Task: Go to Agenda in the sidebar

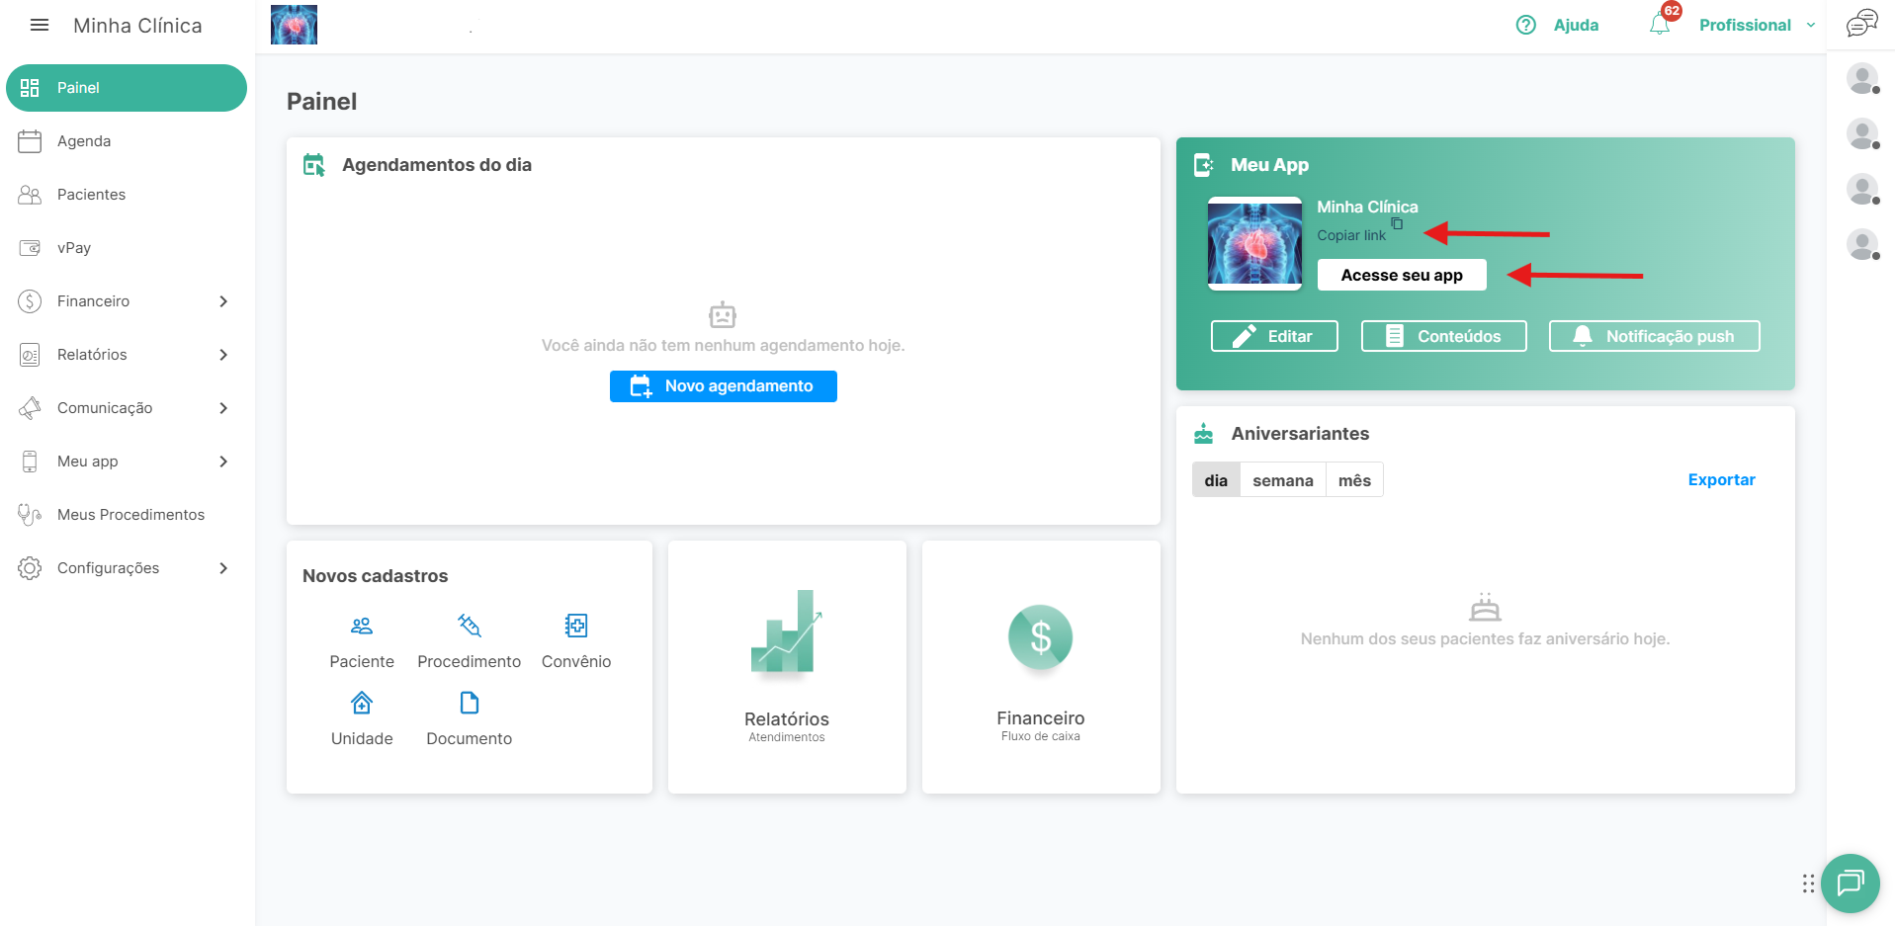Action: click(84, 141)
